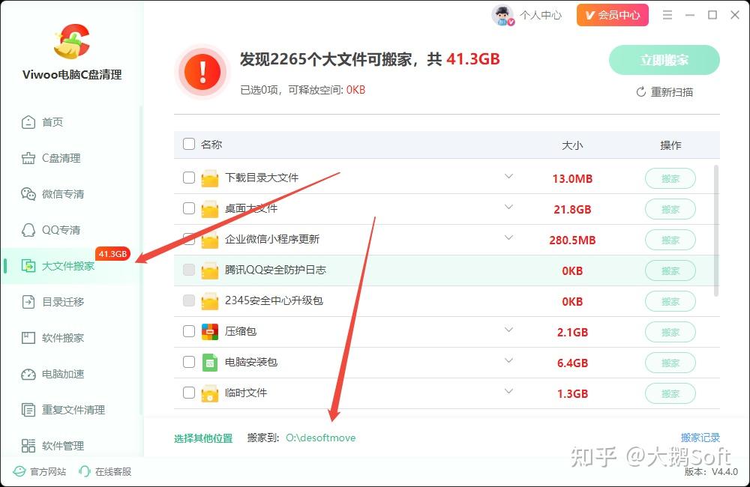Image resolution: width=750 pixels, height=487 pixels.
Task: Click the home icon beside 首页
Action: (28, 122)
